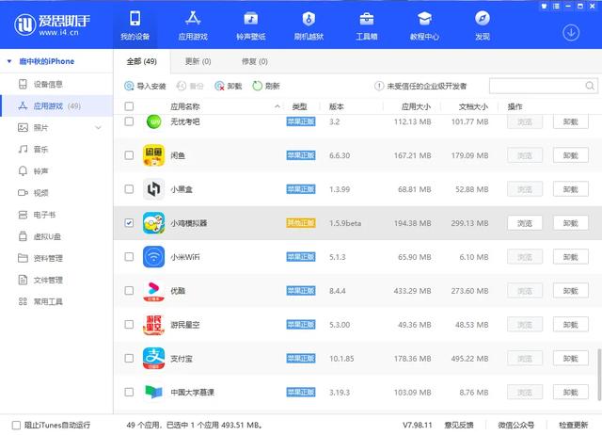Open the 工具箱 toolbox
Screen dimensions: 602x435
[367, 25]
